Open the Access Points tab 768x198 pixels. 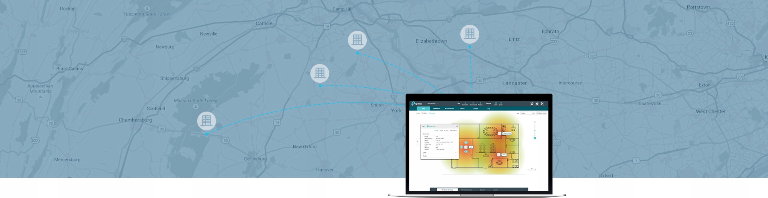(449, 108)
